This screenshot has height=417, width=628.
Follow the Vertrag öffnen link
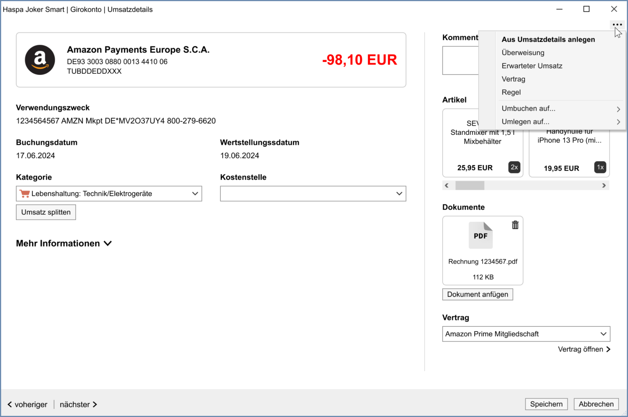[584, 349]
